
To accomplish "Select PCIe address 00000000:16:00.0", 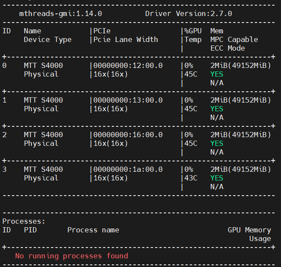I will click(128, 135).
